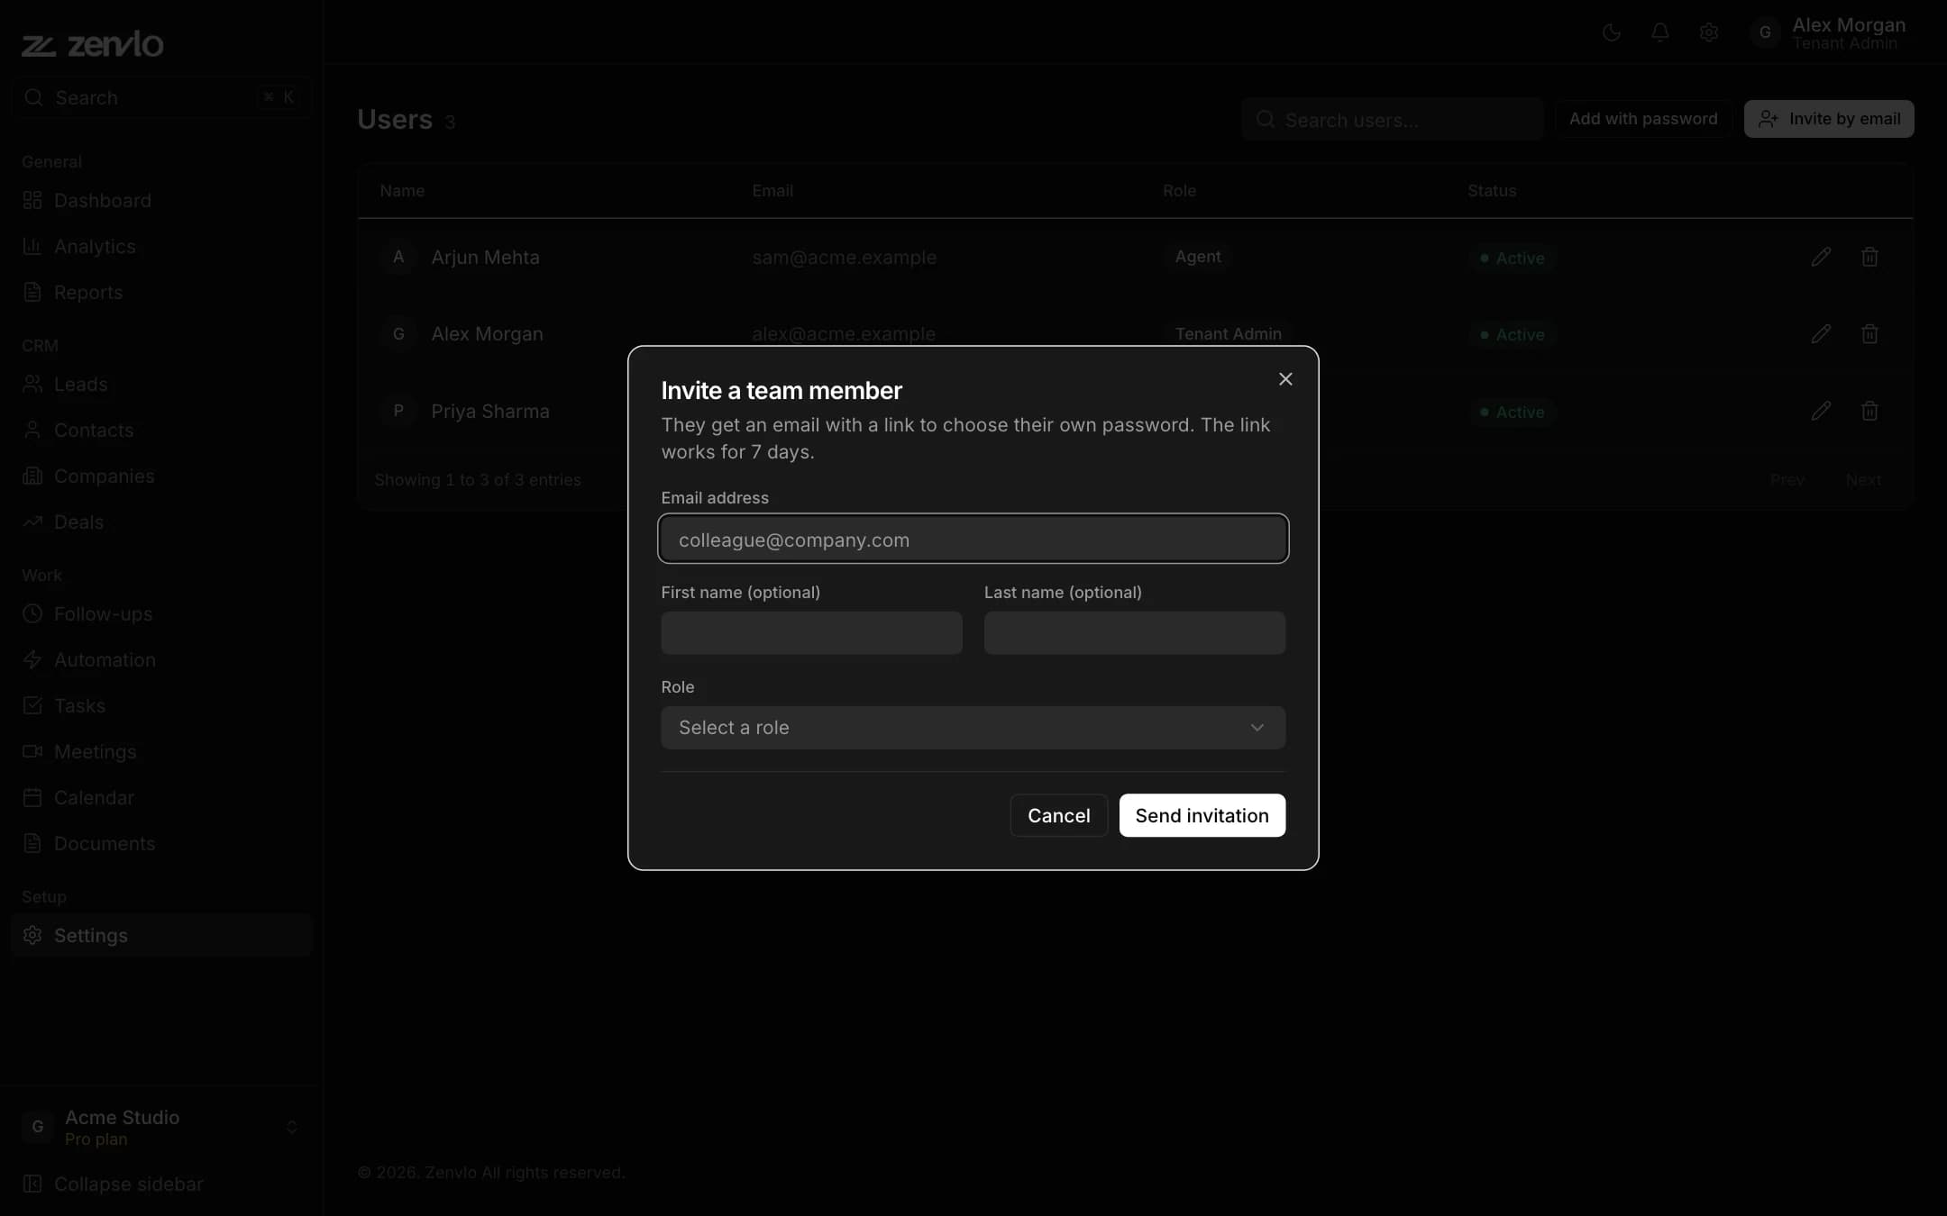
Task: Click Next pagination link
Action: point(1863,480)
